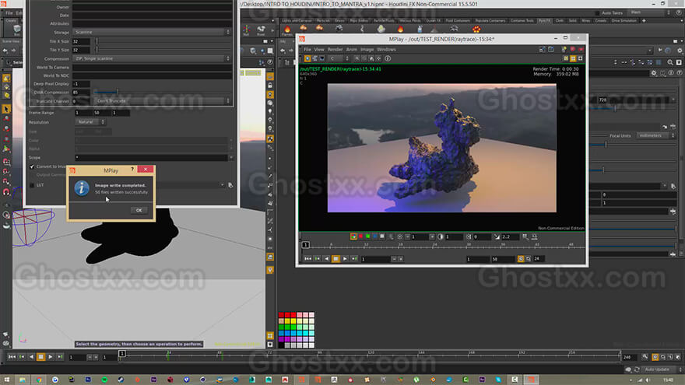Jump to first frame in the main Houdini playbar
Viewport: 685px width, 385px height.
(x=12, y=357)
